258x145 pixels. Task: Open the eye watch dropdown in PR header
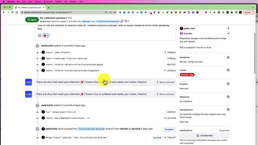(127, 21)
